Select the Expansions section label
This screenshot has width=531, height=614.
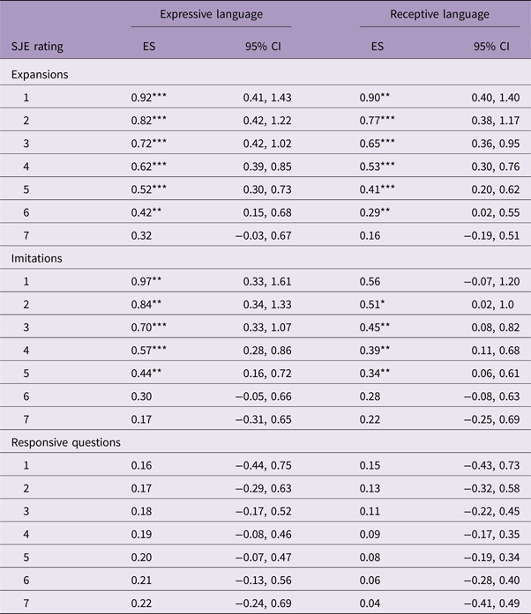(40, 75)
